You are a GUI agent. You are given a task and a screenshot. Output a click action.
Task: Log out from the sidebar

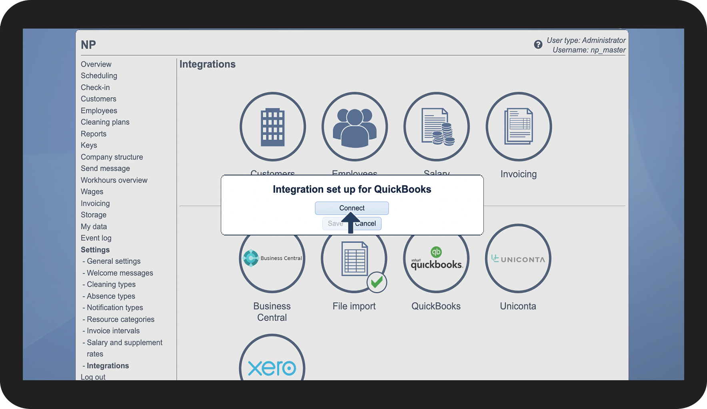point(93,377)
